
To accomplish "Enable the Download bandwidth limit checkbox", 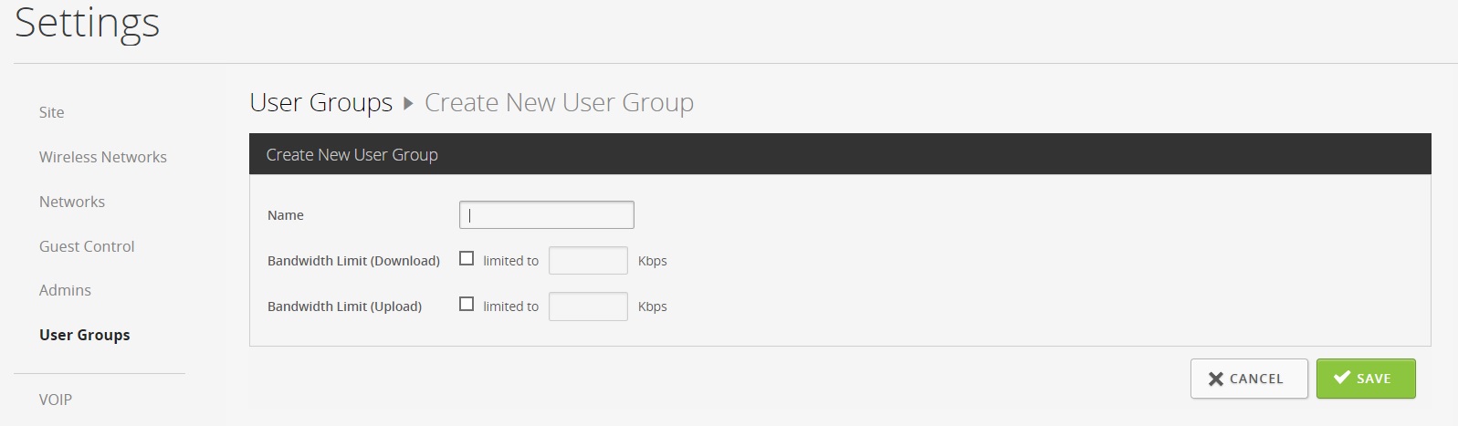I will 467,259.
